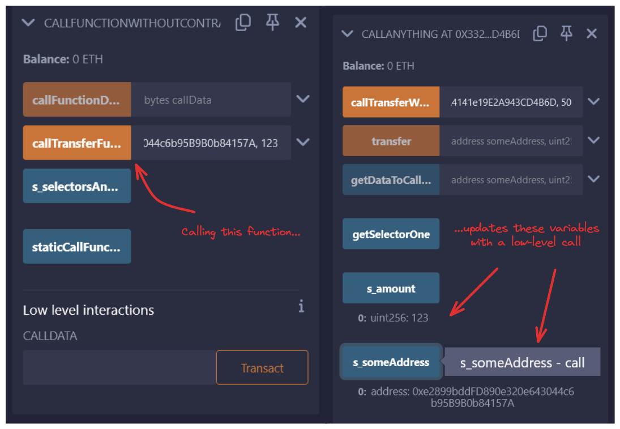
Task: Expand callTransferFu... parameter inputs
Action: 303,142
